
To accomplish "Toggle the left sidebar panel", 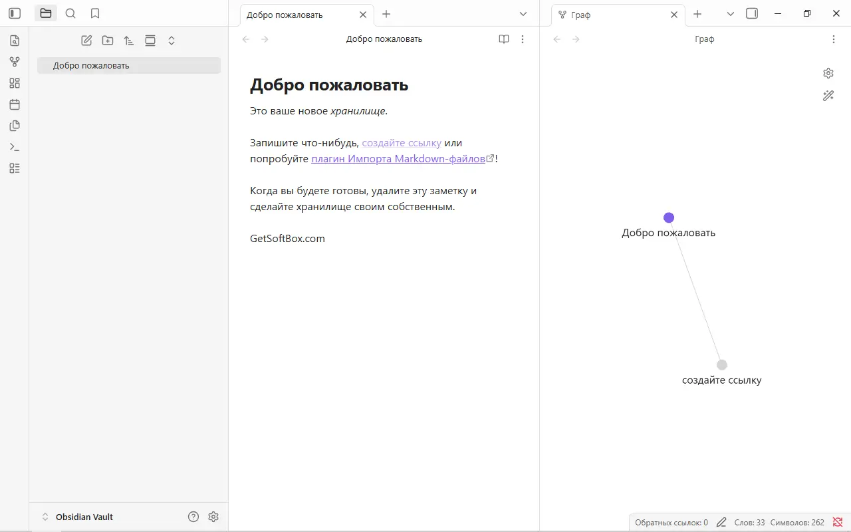I will [15, 13].
